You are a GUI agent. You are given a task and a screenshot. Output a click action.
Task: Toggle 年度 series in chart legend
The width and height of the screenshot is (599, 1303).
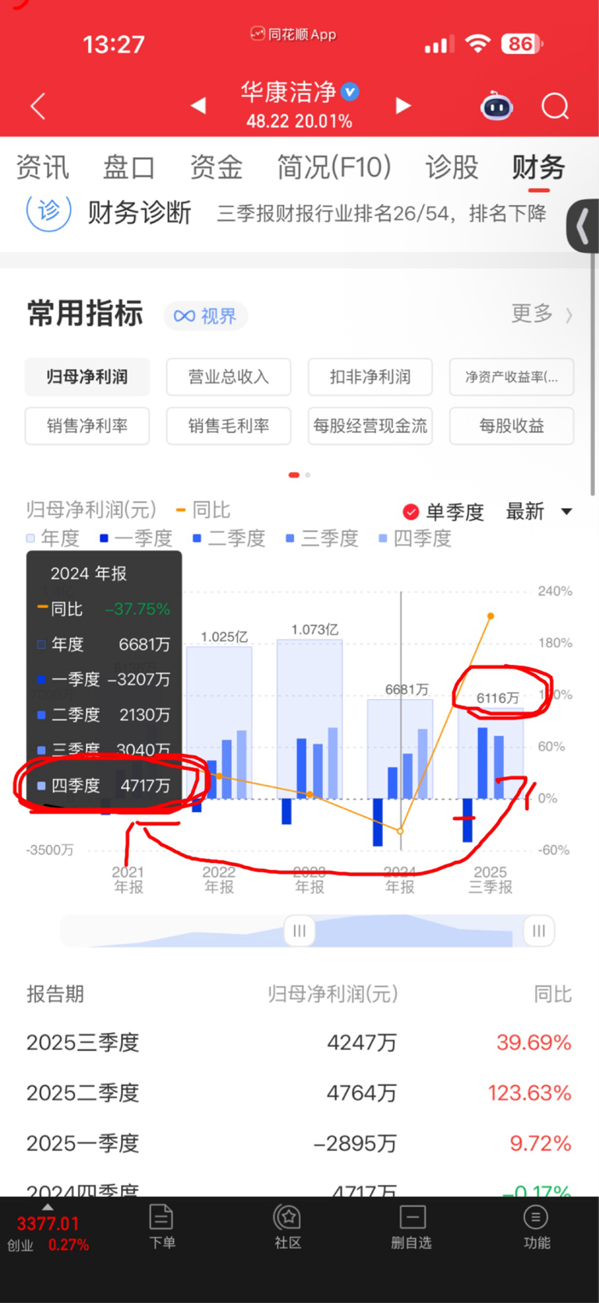point(53,538)
